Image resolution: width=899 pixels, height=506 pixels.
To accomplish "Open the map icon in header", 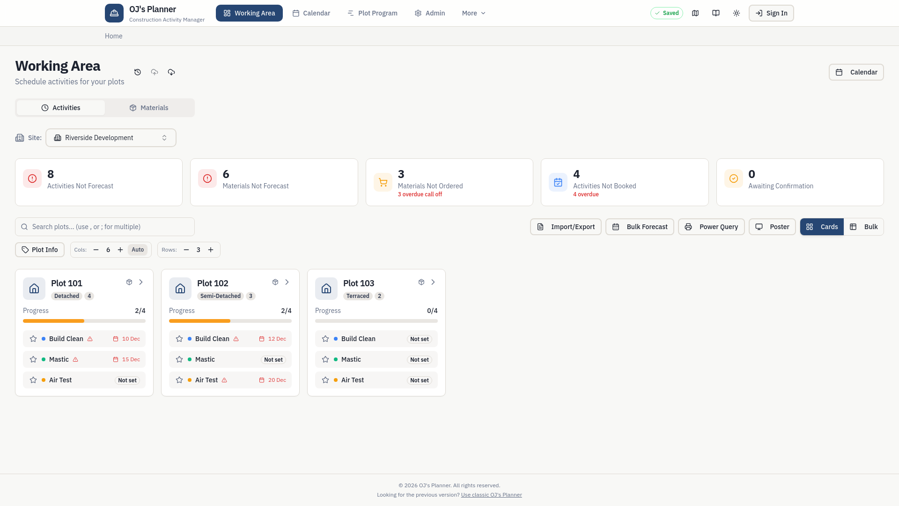I will pyautogui.click(x=695, y=13).
